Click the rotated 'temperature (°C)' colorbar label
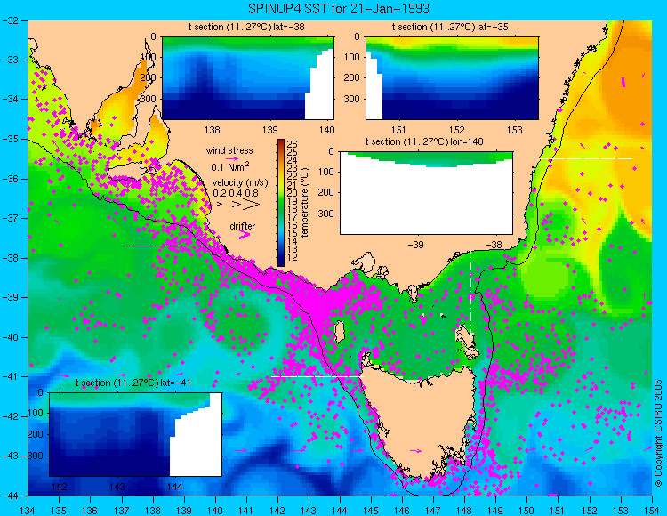Image resolution: width=667 pixels, height=516 pixels. click(x=304, y=203)
